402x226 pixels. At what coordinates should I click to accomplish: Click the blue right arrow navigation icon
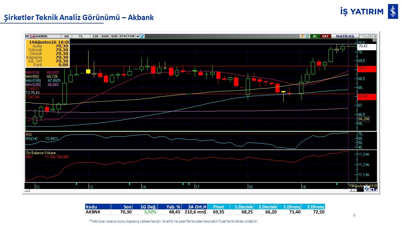tap(375, 189)
